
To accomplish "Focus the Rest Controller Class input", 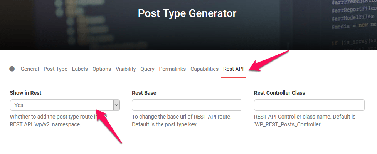I will tap(309, 105).
